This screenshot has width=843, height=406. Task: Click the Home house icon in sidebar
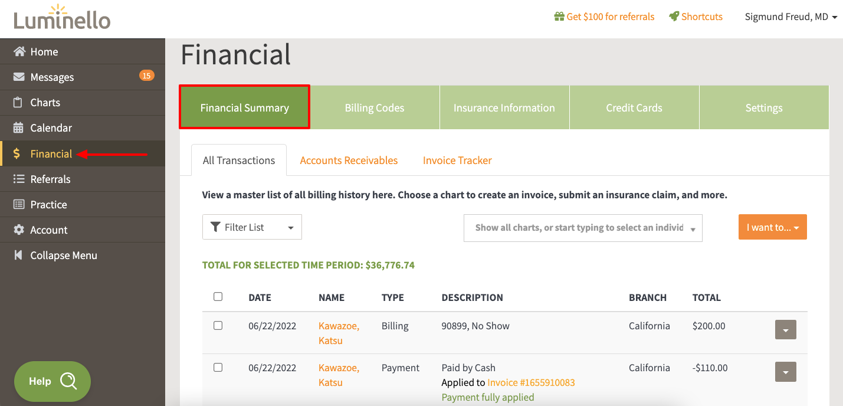tap(19, 52)
